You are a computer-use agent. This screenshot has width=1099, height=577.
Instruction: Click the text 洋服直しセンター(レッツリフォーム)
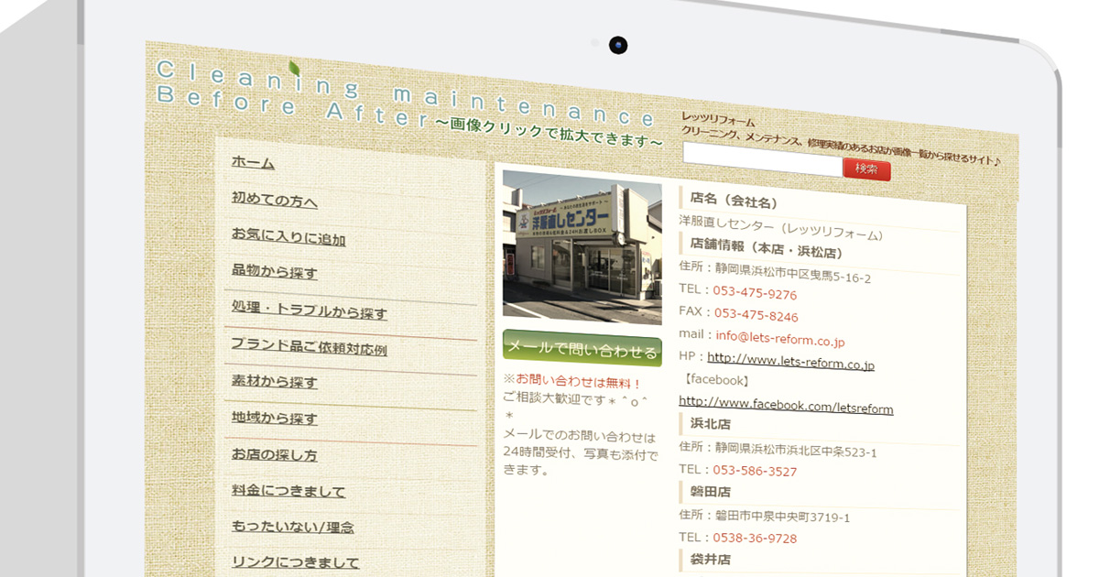782,227
